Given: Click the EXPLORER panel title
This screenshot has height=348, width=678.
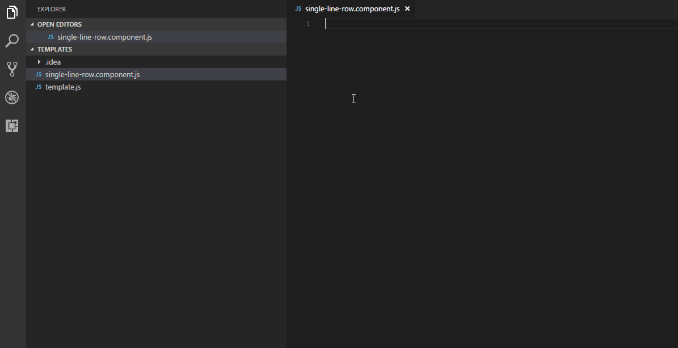Looking at the screenshot, I should click(52, 9).
